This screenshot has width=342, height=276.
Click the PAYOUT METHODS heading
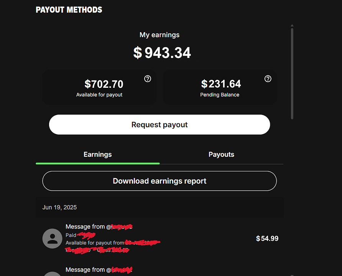pyautogui.click(x=69, y=10)
